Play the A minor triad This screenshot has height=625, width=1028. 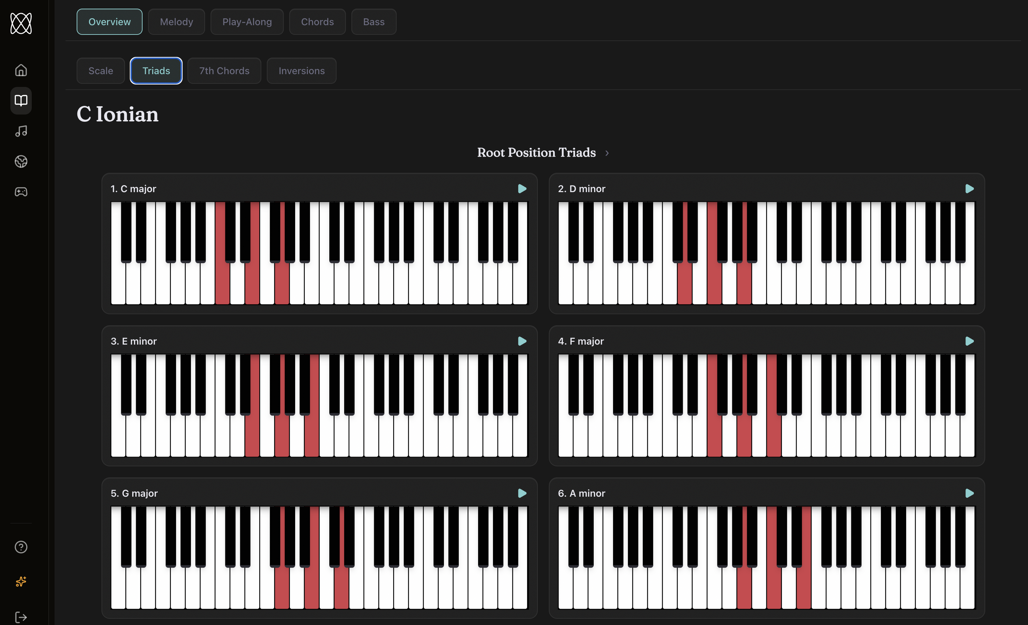point(970,493)
